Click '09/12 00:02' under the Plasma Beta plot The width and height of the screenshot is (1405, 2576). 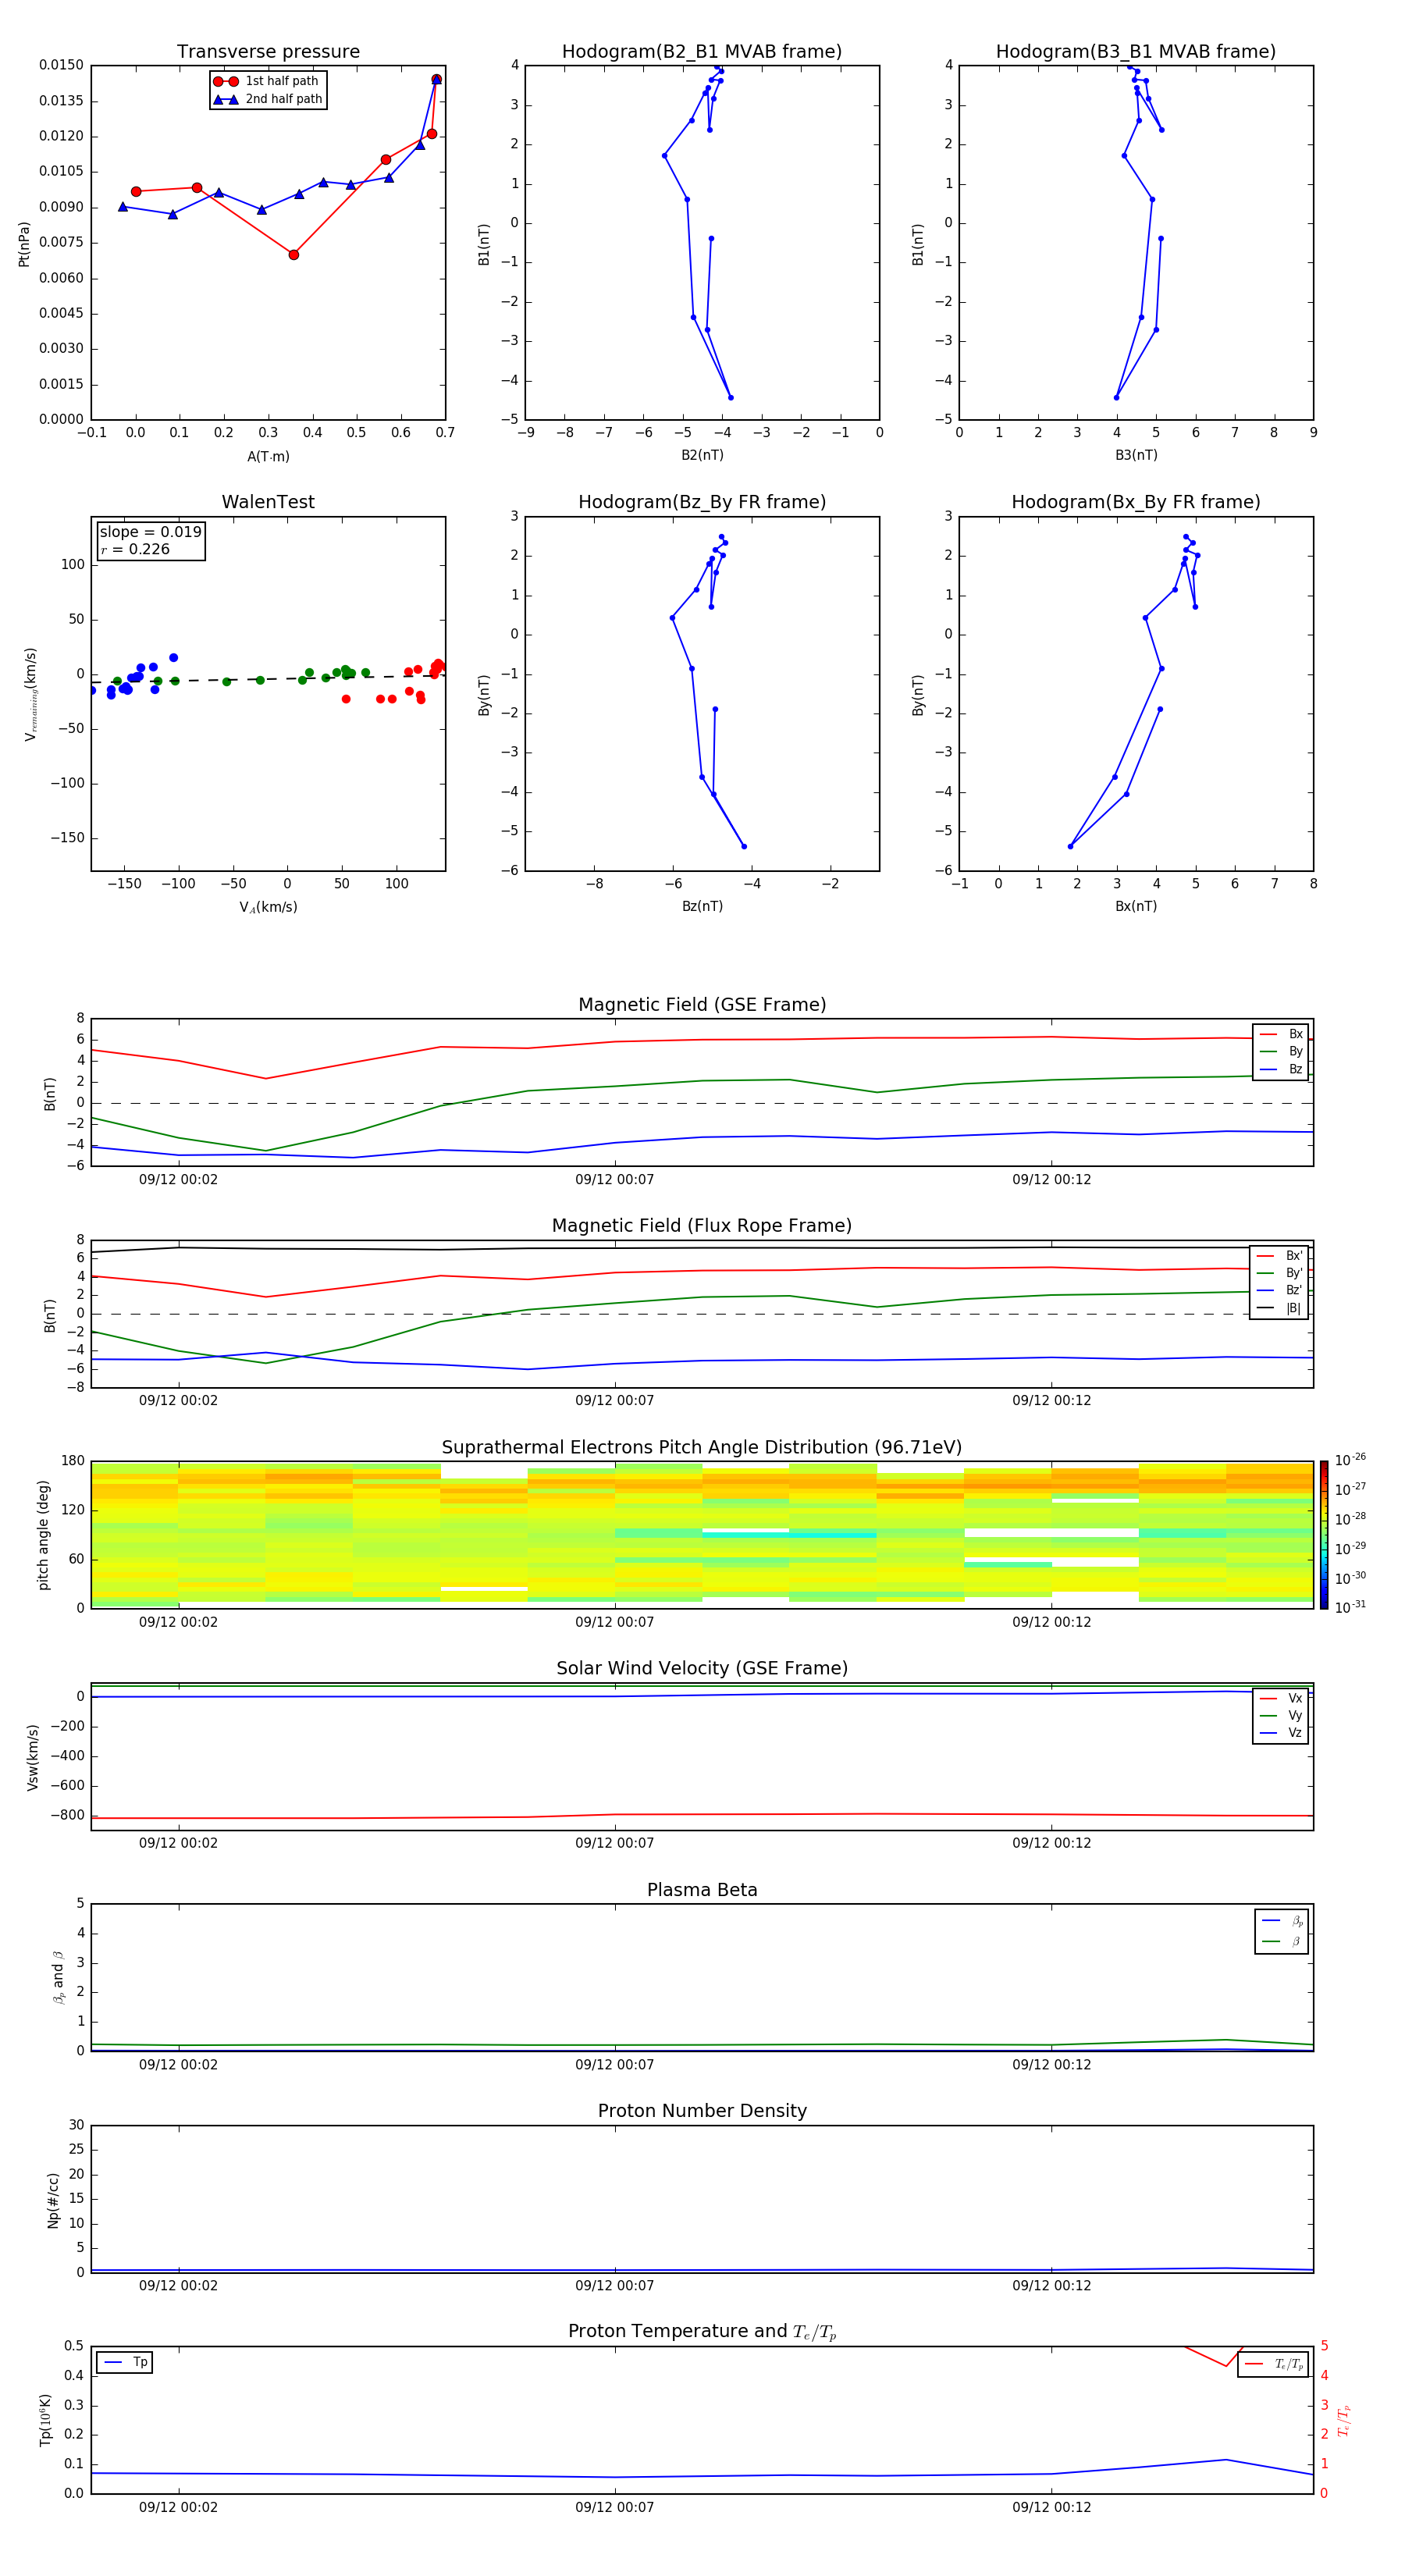pos(178,2065)
